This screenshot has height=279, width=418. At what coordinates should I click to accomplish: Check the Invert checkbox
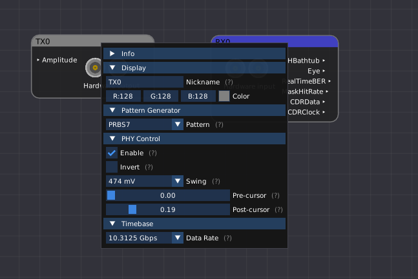pos(112,167)
